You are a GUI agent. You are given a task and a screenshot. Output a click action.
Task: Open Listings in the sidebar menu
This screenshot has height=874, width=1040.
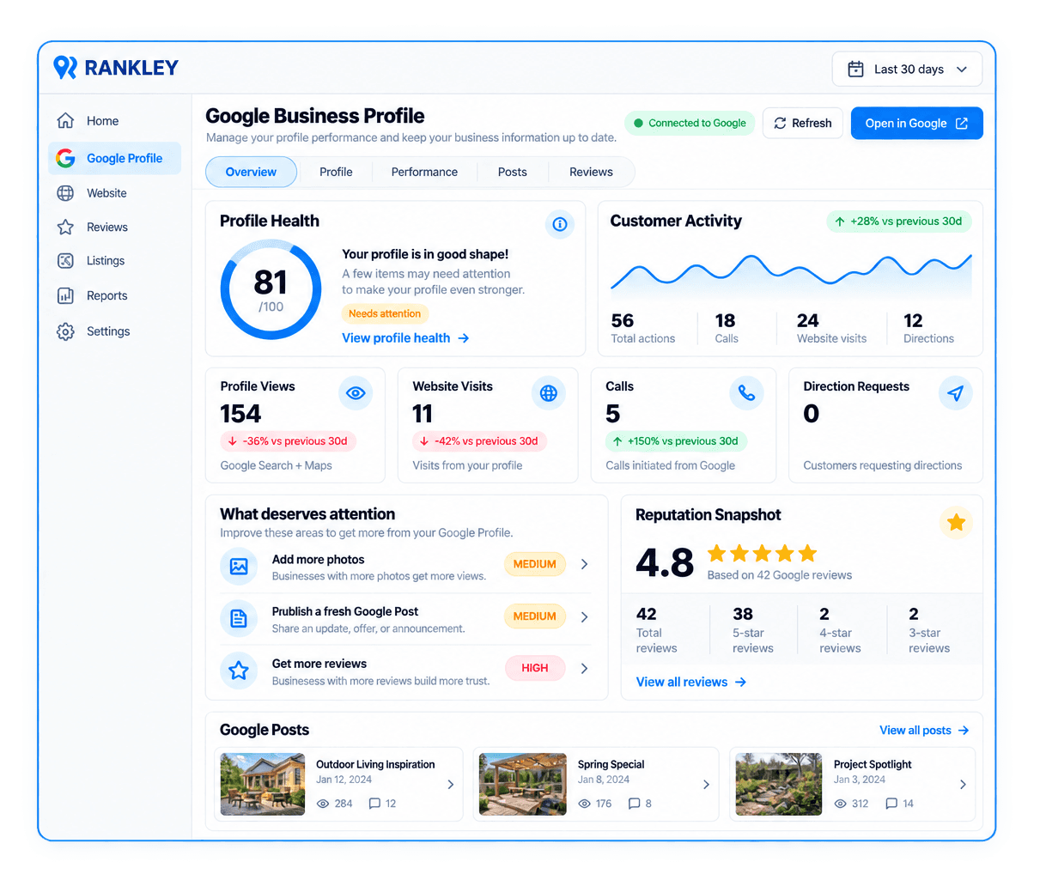point(114,261)
